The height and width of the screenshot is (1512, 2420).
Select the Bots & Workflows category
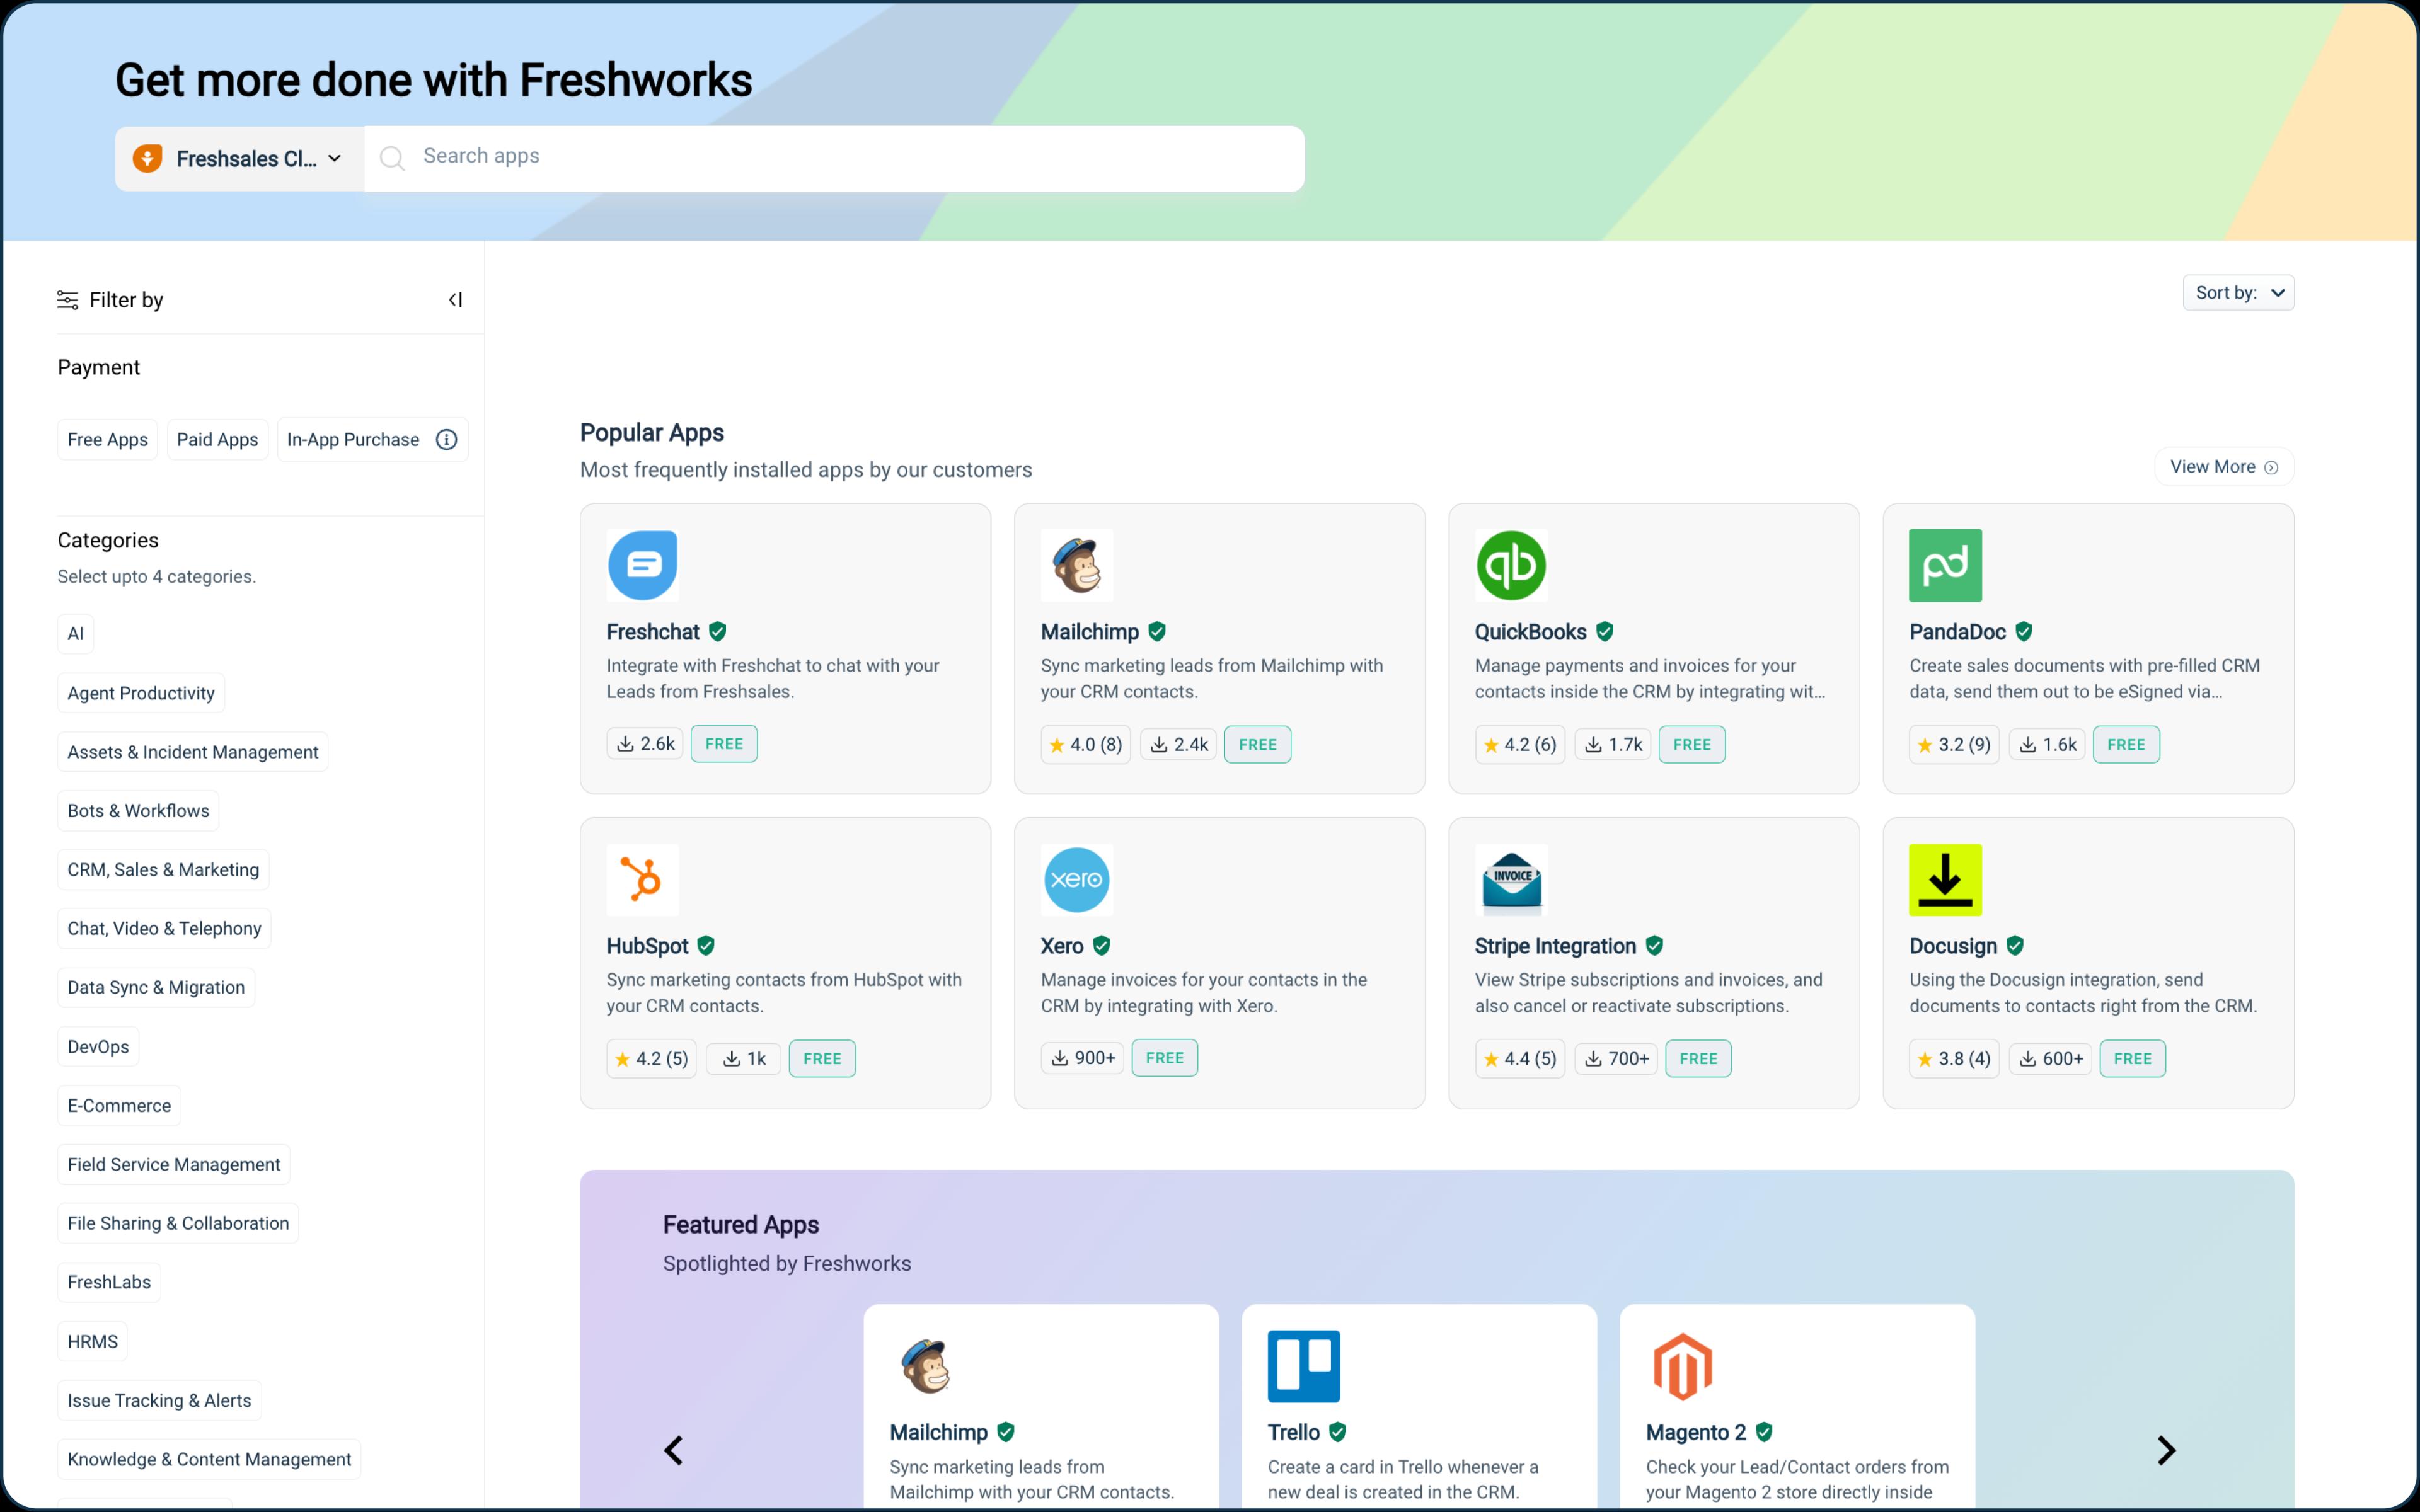[138, 811]
